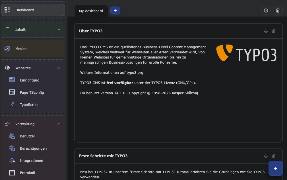Open Einrichtung site configuration icon
This screenshot has height=180, width=287.
12,80
